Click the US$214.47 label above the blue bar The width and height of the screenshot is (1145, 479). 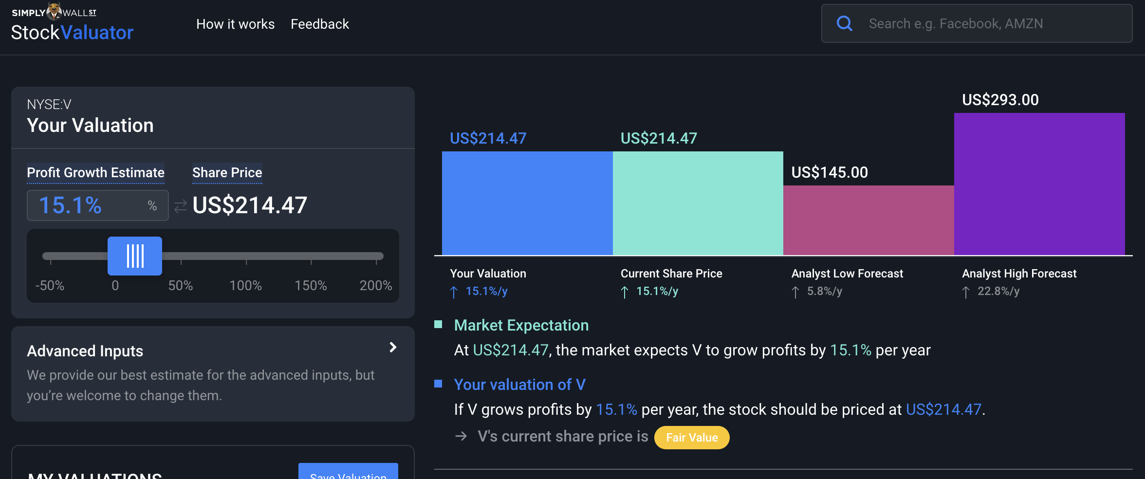pyautogui.click(x=488, y=138)
